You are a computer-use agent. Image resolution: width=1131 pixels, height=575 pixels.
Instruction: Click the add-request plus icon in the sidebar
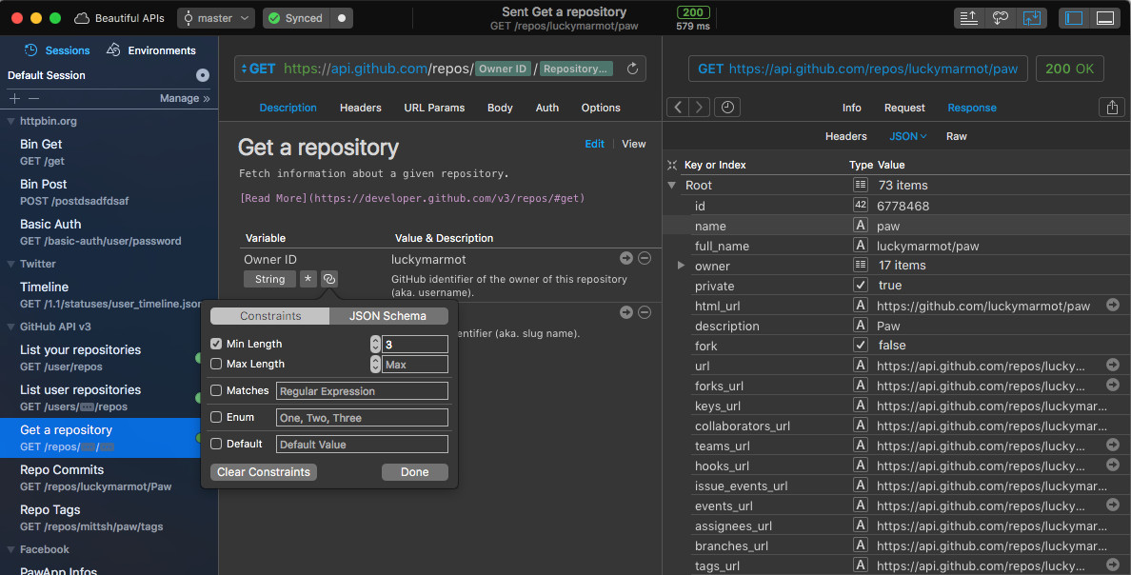pyautogui.click(x=13, y=98)
